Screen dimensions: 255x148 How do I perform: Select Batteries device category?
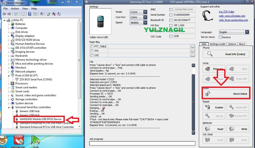coord(20,24)
